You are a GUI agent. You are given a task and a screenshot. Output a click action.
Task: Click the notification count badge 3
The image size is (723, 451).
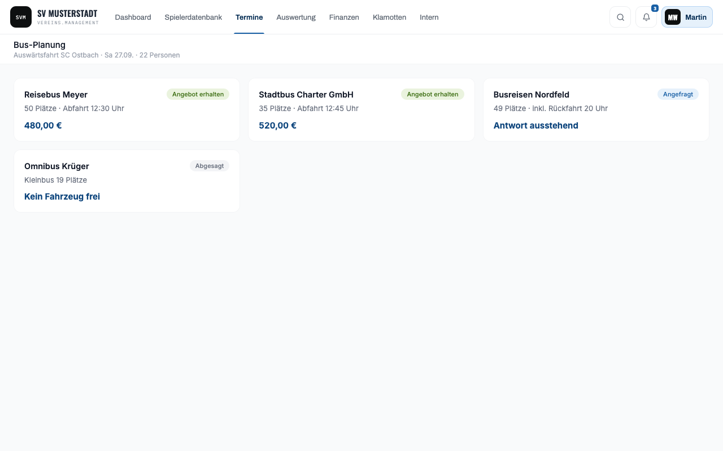coord(655,8)
